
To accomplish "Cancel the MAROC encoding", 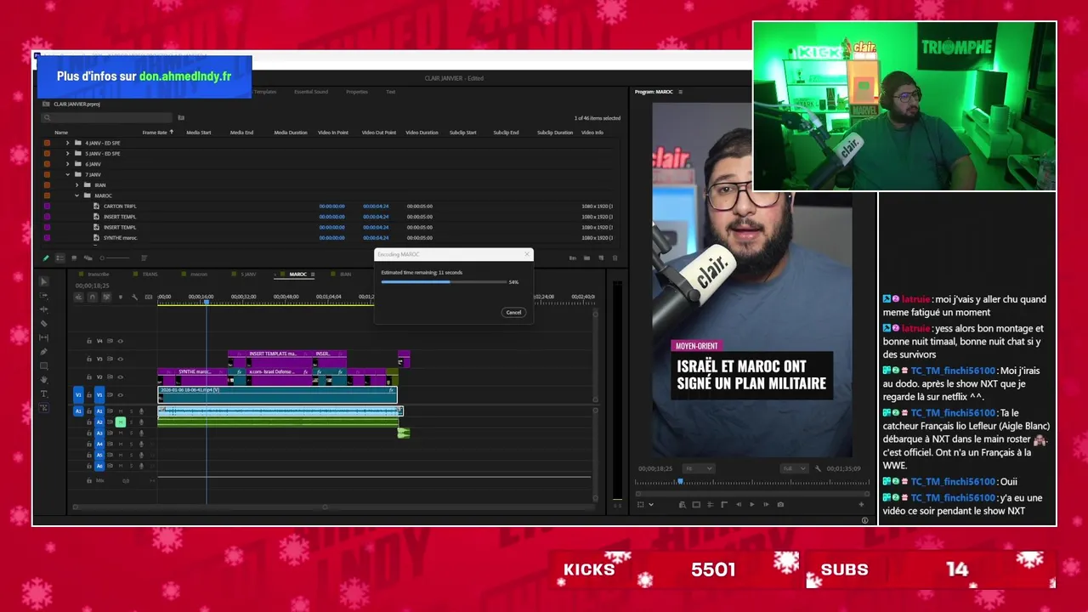I will [x=513, y=312].
